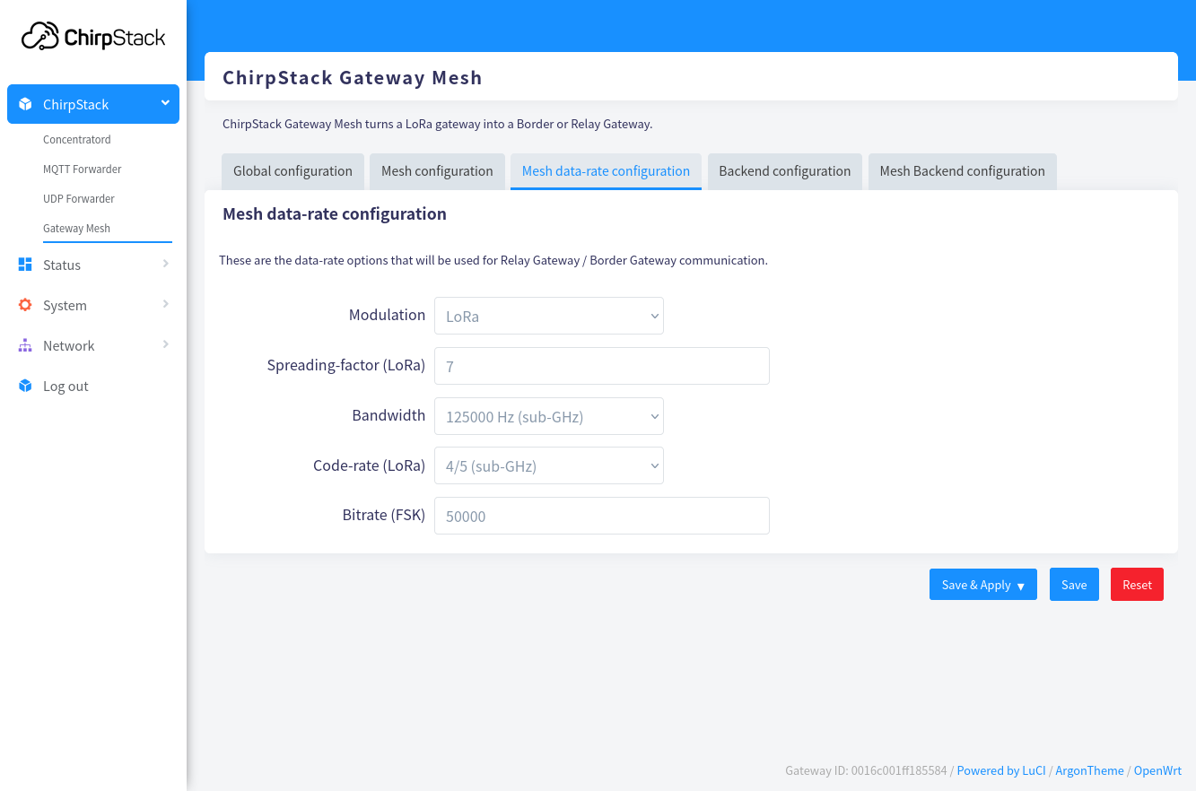Image resolution: width=1196 pixels, height=791 pixels.
Task: Click the Mesh data-rate configuration section heading
Action: click(335, 214)
